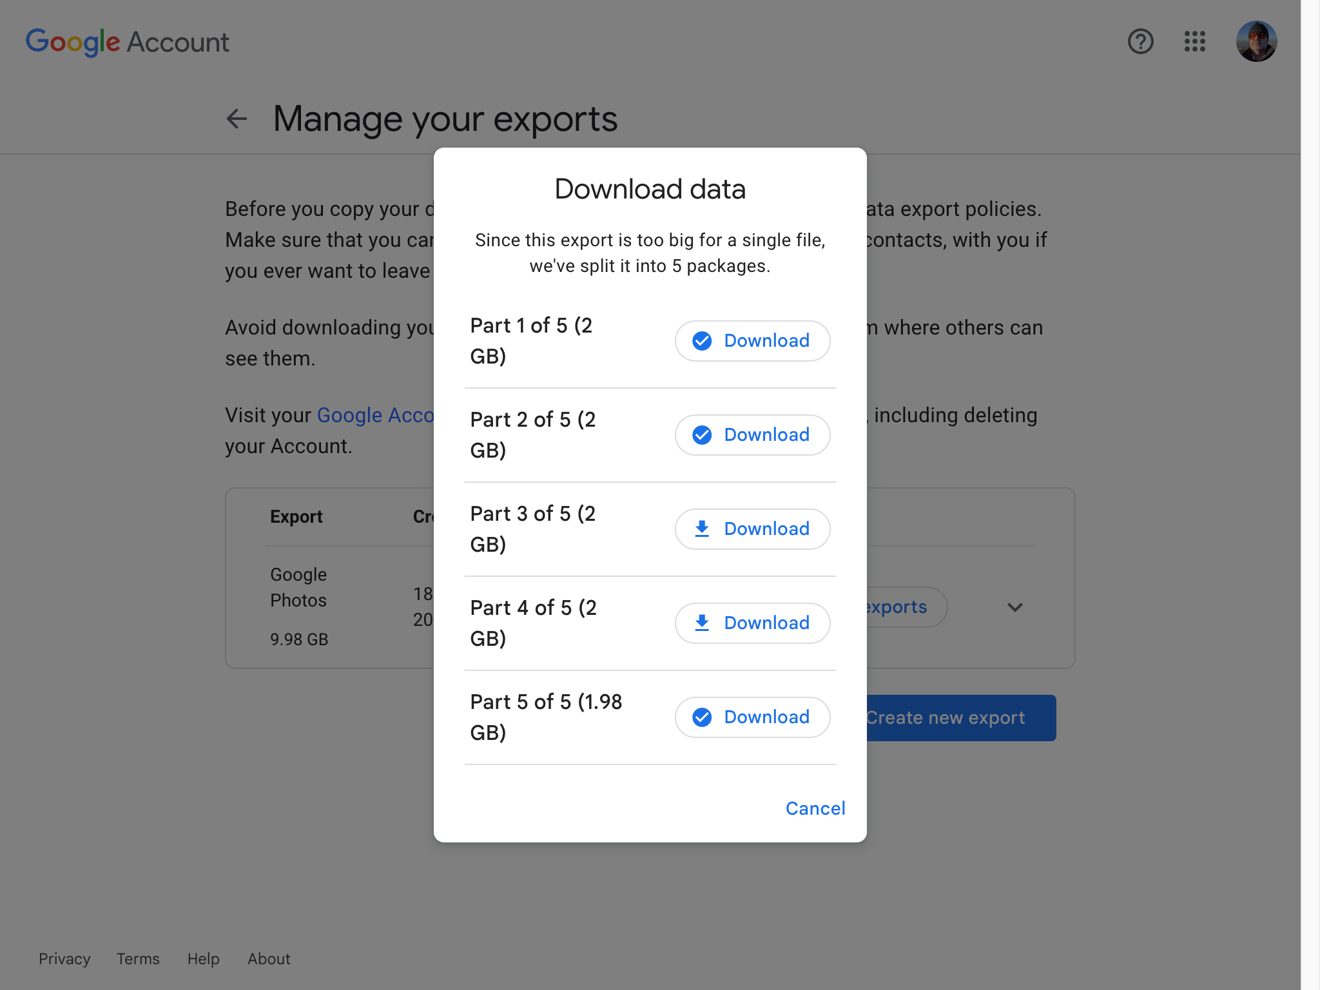Open the Google Account link in the text
Screen dimensions: 1320x990
376,414
